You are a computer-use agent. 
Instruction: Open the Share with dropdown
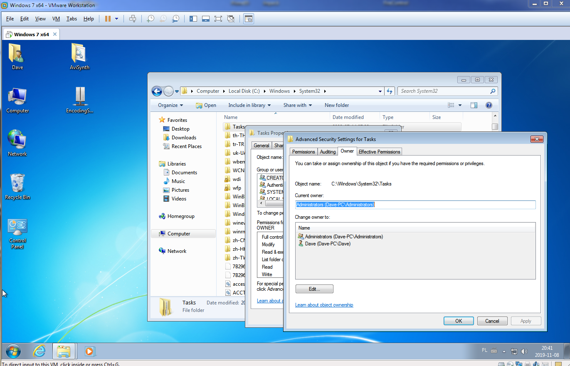(298, 105)
